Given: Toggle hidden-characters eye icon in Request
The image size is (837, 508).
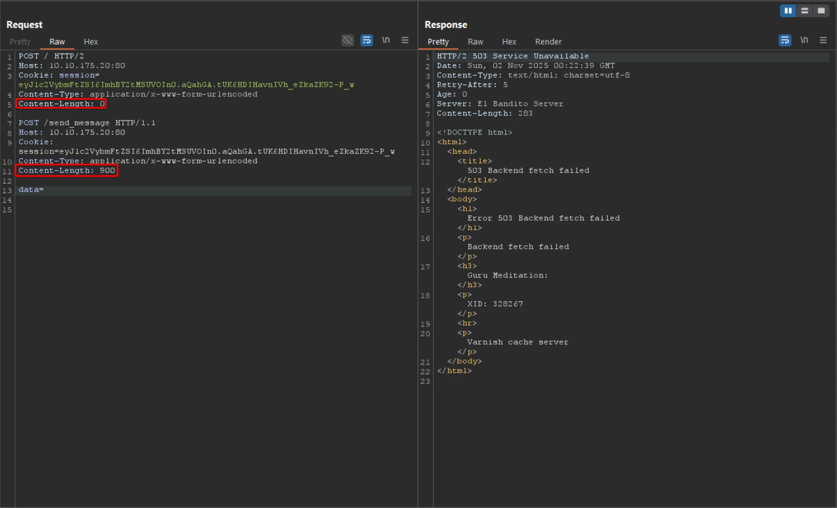Looking at the screenshot, I should tap(348, 40).
